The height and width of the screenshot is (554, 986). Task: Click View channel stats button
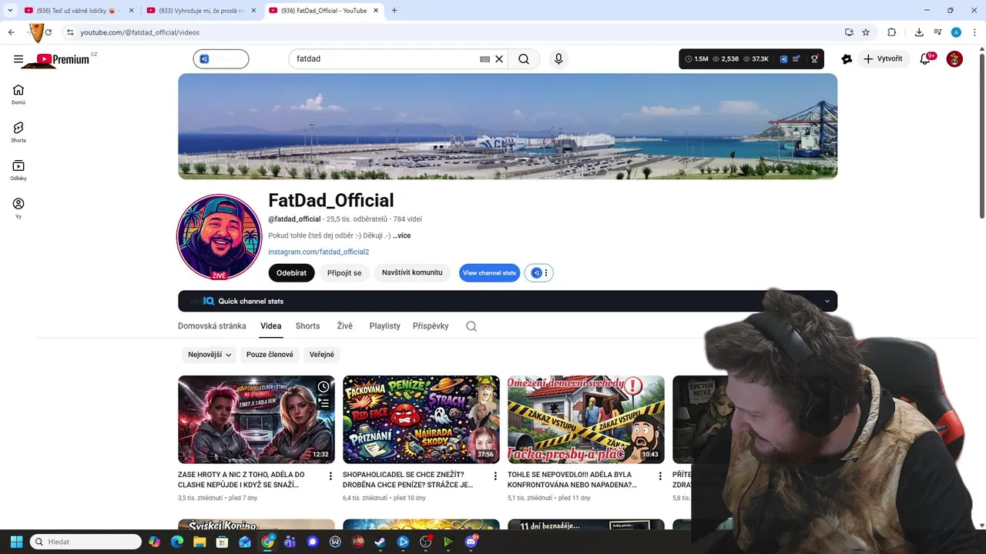coord(489,273)
